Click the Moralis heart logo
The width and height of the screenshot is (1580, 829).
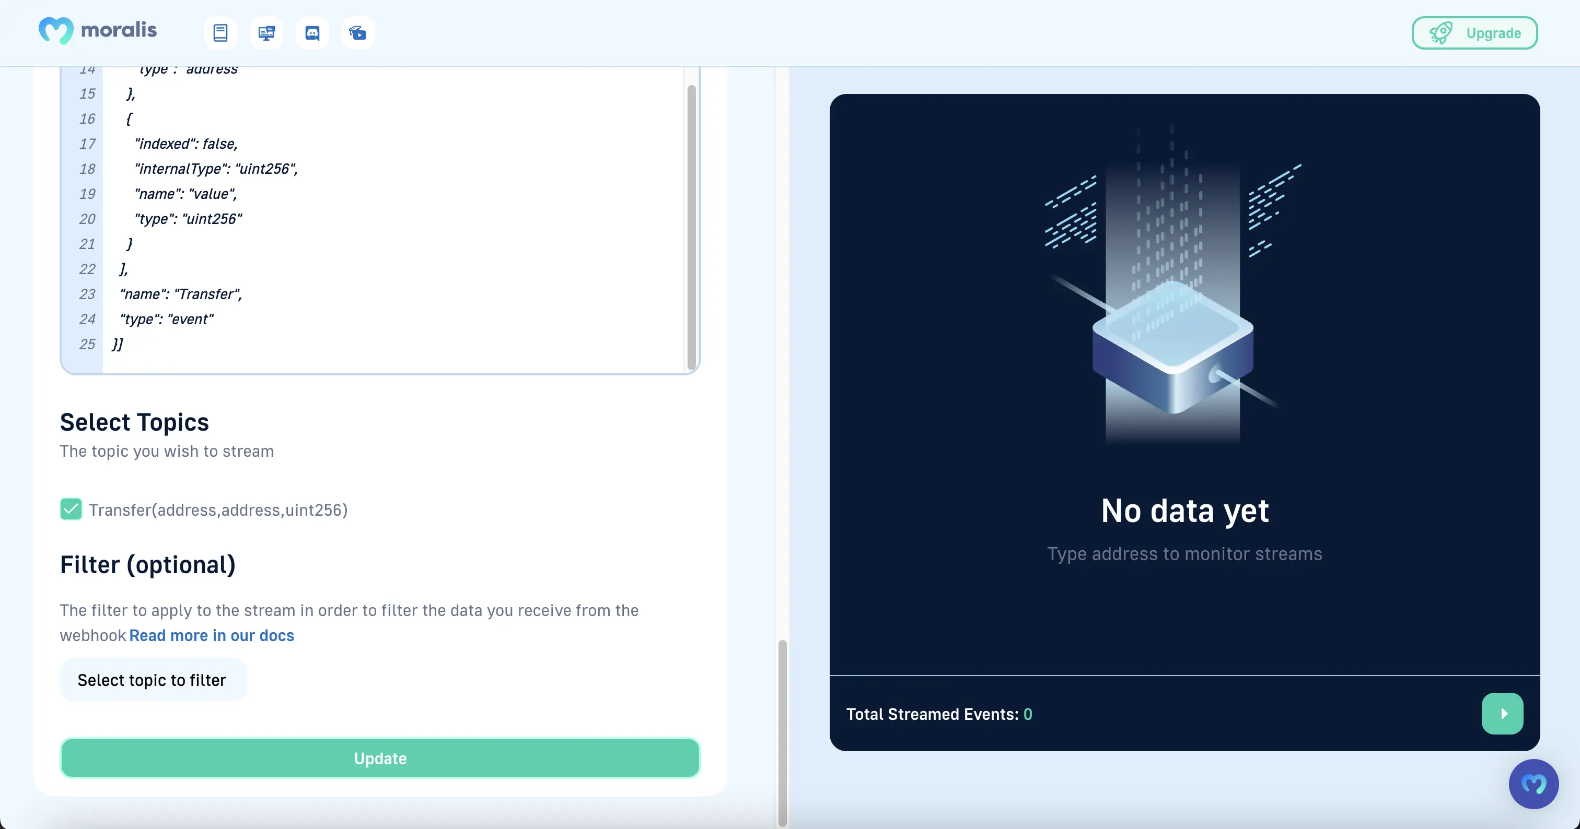tap(56, 30)
